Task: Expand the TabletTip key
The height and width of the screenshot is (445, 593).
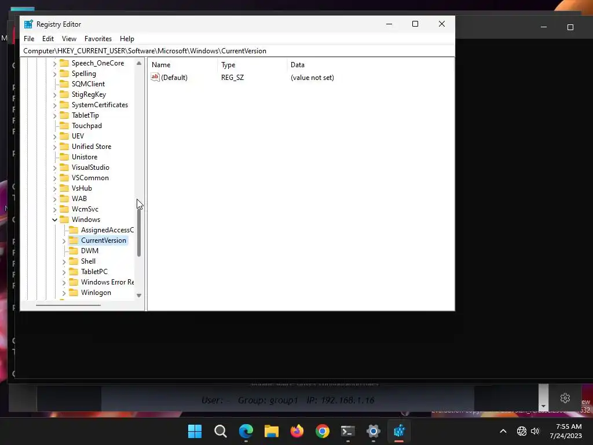Action: 54,115
